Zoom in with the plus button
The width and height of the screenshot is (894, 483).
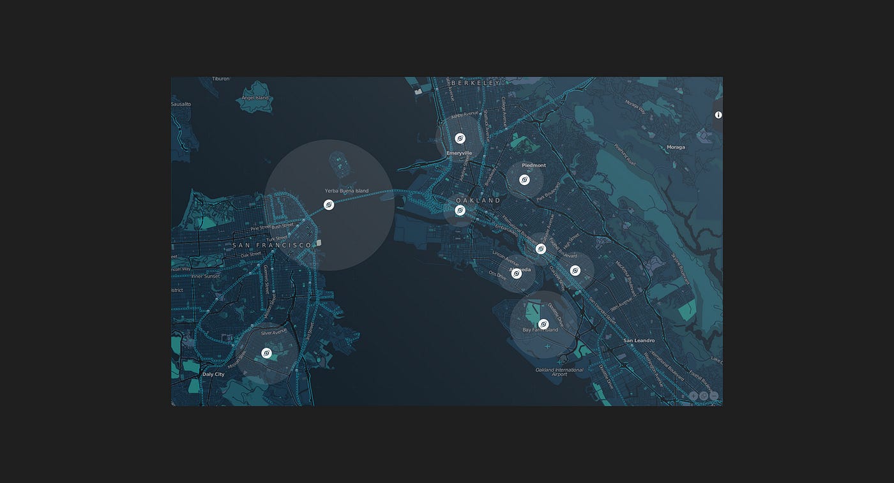pyautogui.click(x=693, y=396)
